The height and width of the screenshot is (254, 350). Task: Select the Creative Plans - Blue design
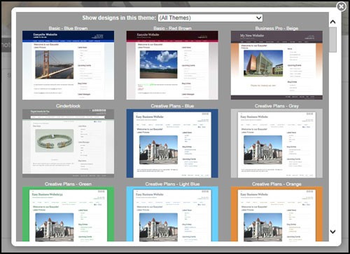tap(172, 143)
